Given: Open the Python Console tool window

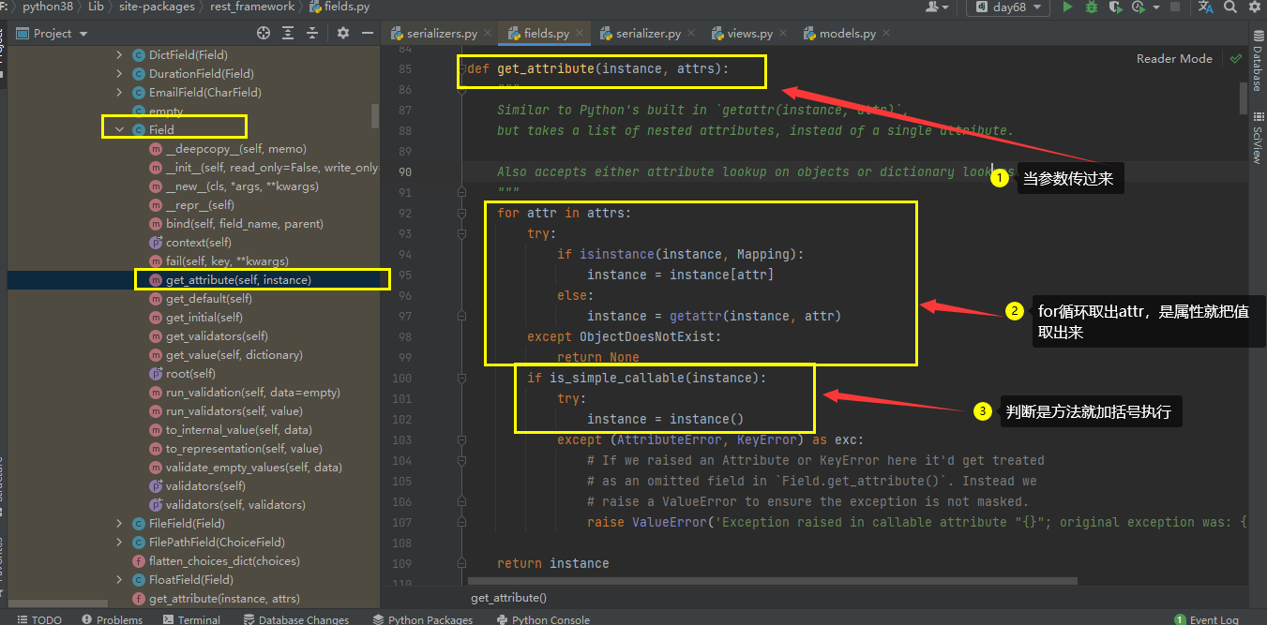Looking at the screenshot, I should coord(544,619).
